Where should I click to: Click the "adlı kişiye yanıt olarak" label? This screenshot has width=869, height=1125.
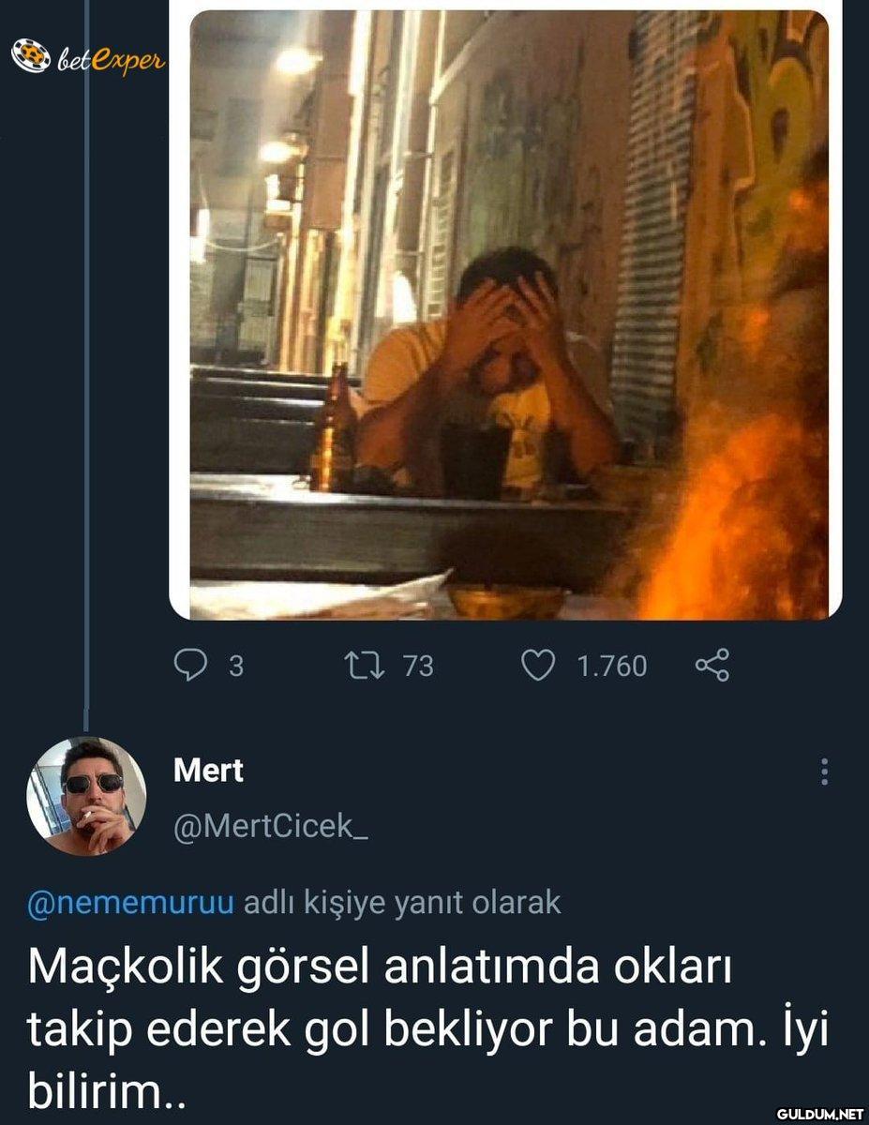[401, 903]
